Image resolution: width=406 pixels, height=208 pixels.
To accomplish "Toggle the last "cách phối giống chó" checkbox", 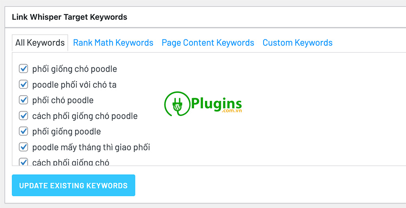I will pyautogui.click(x=24, y=162).
